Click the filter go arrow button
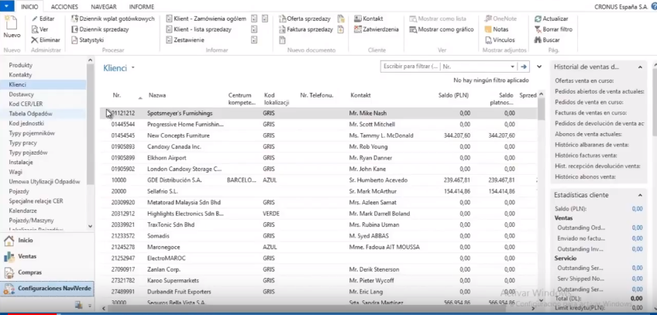657x315 pixels. click(523, 67)
